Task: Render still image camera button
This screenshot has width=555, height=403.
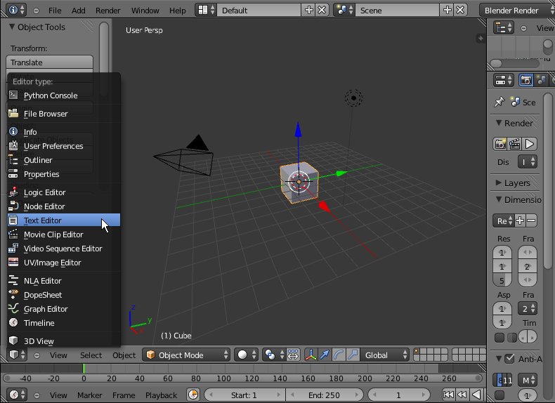Action: [500, 144]
